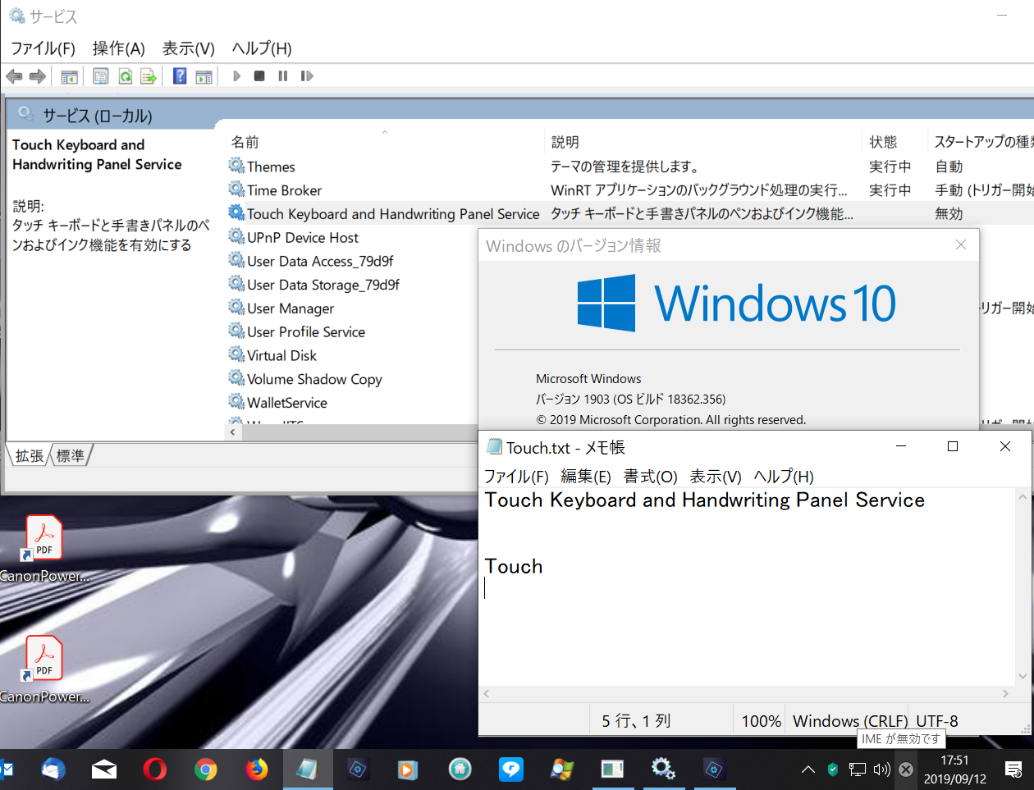Click the 無効 startup type cell
The width and height of the screenshot is (1034, 790).
coord(949,214)
